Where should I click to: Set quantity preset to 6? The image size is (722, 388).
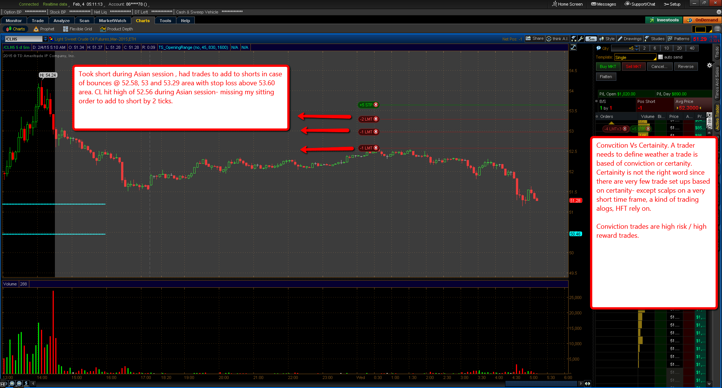[x=655, y=48]
